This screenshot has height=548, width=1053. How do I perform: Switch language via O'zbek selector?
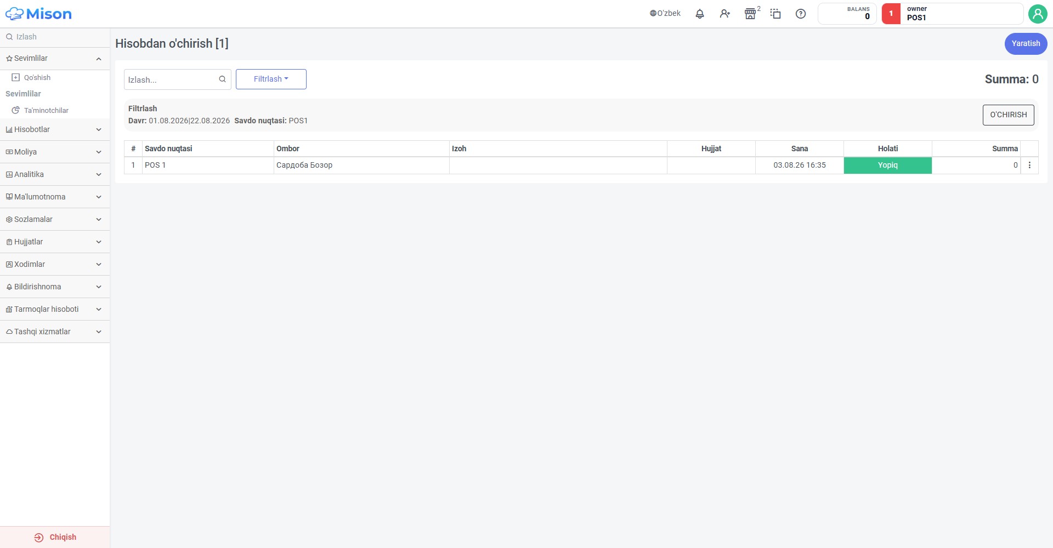coord(665,14)
